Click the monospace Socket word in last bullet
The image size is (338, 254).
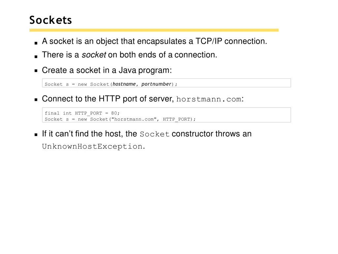154,134
